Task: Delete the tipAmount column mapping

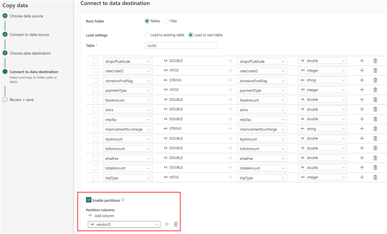Action: coord(375,138)
